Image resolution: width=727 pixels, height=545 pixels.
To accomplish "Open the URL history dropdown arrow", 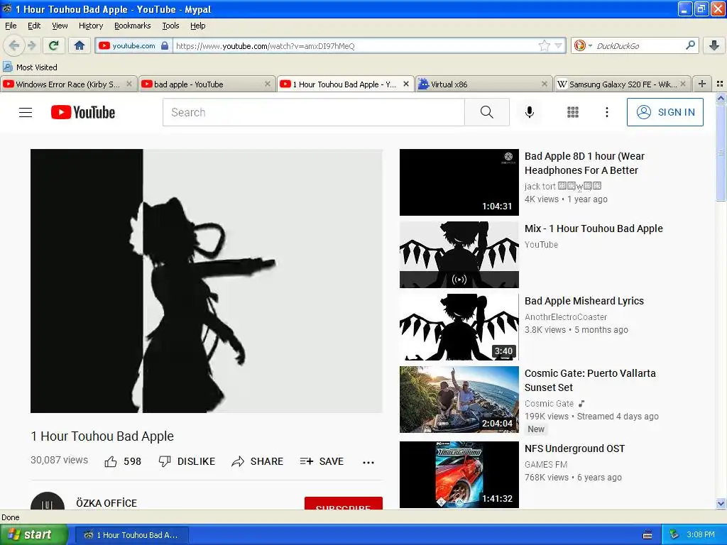I will click(558, 45).
